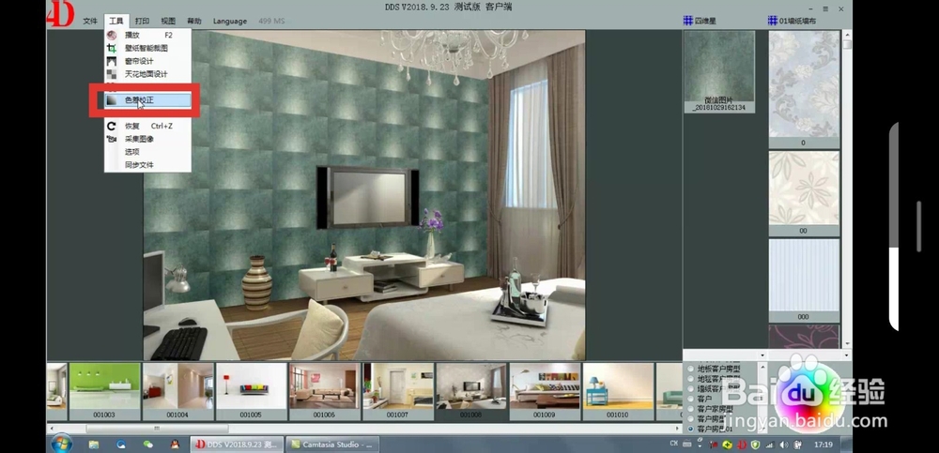Open the Windows Start orb
939x453 pixels.
click(62, 445)
